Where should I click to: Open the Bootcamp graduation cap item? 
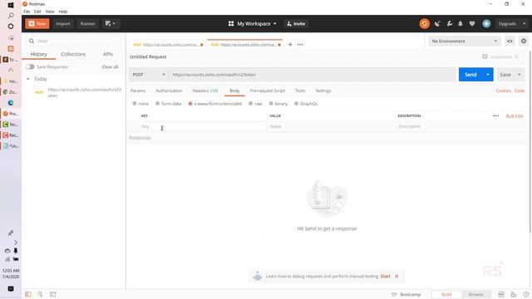point(406,294)
